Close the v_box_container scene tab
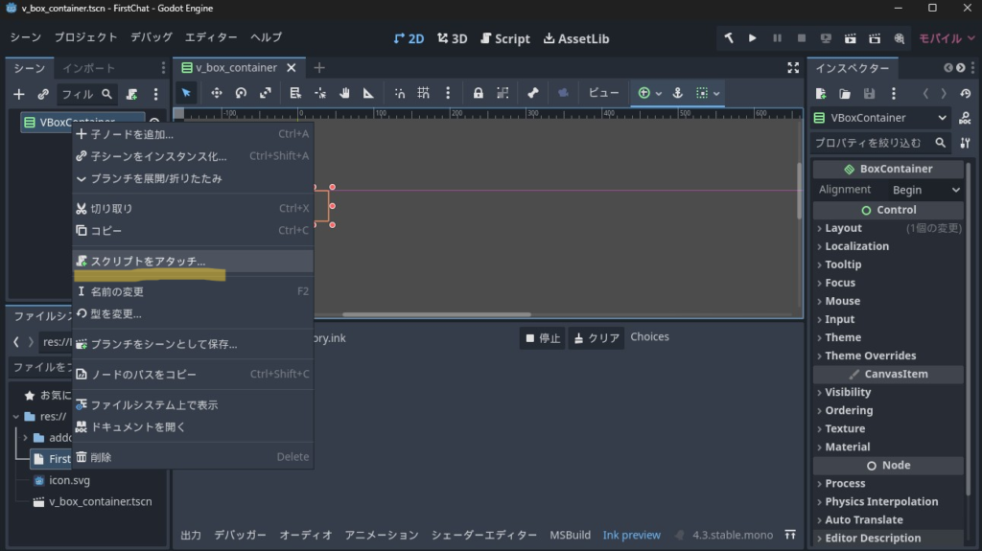Screen dimensions: 982x551 (x=292, y=68)
